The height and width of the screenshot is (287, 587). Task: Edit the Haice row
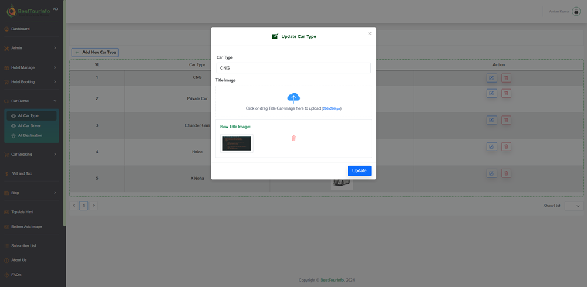[x=491, y=146]
